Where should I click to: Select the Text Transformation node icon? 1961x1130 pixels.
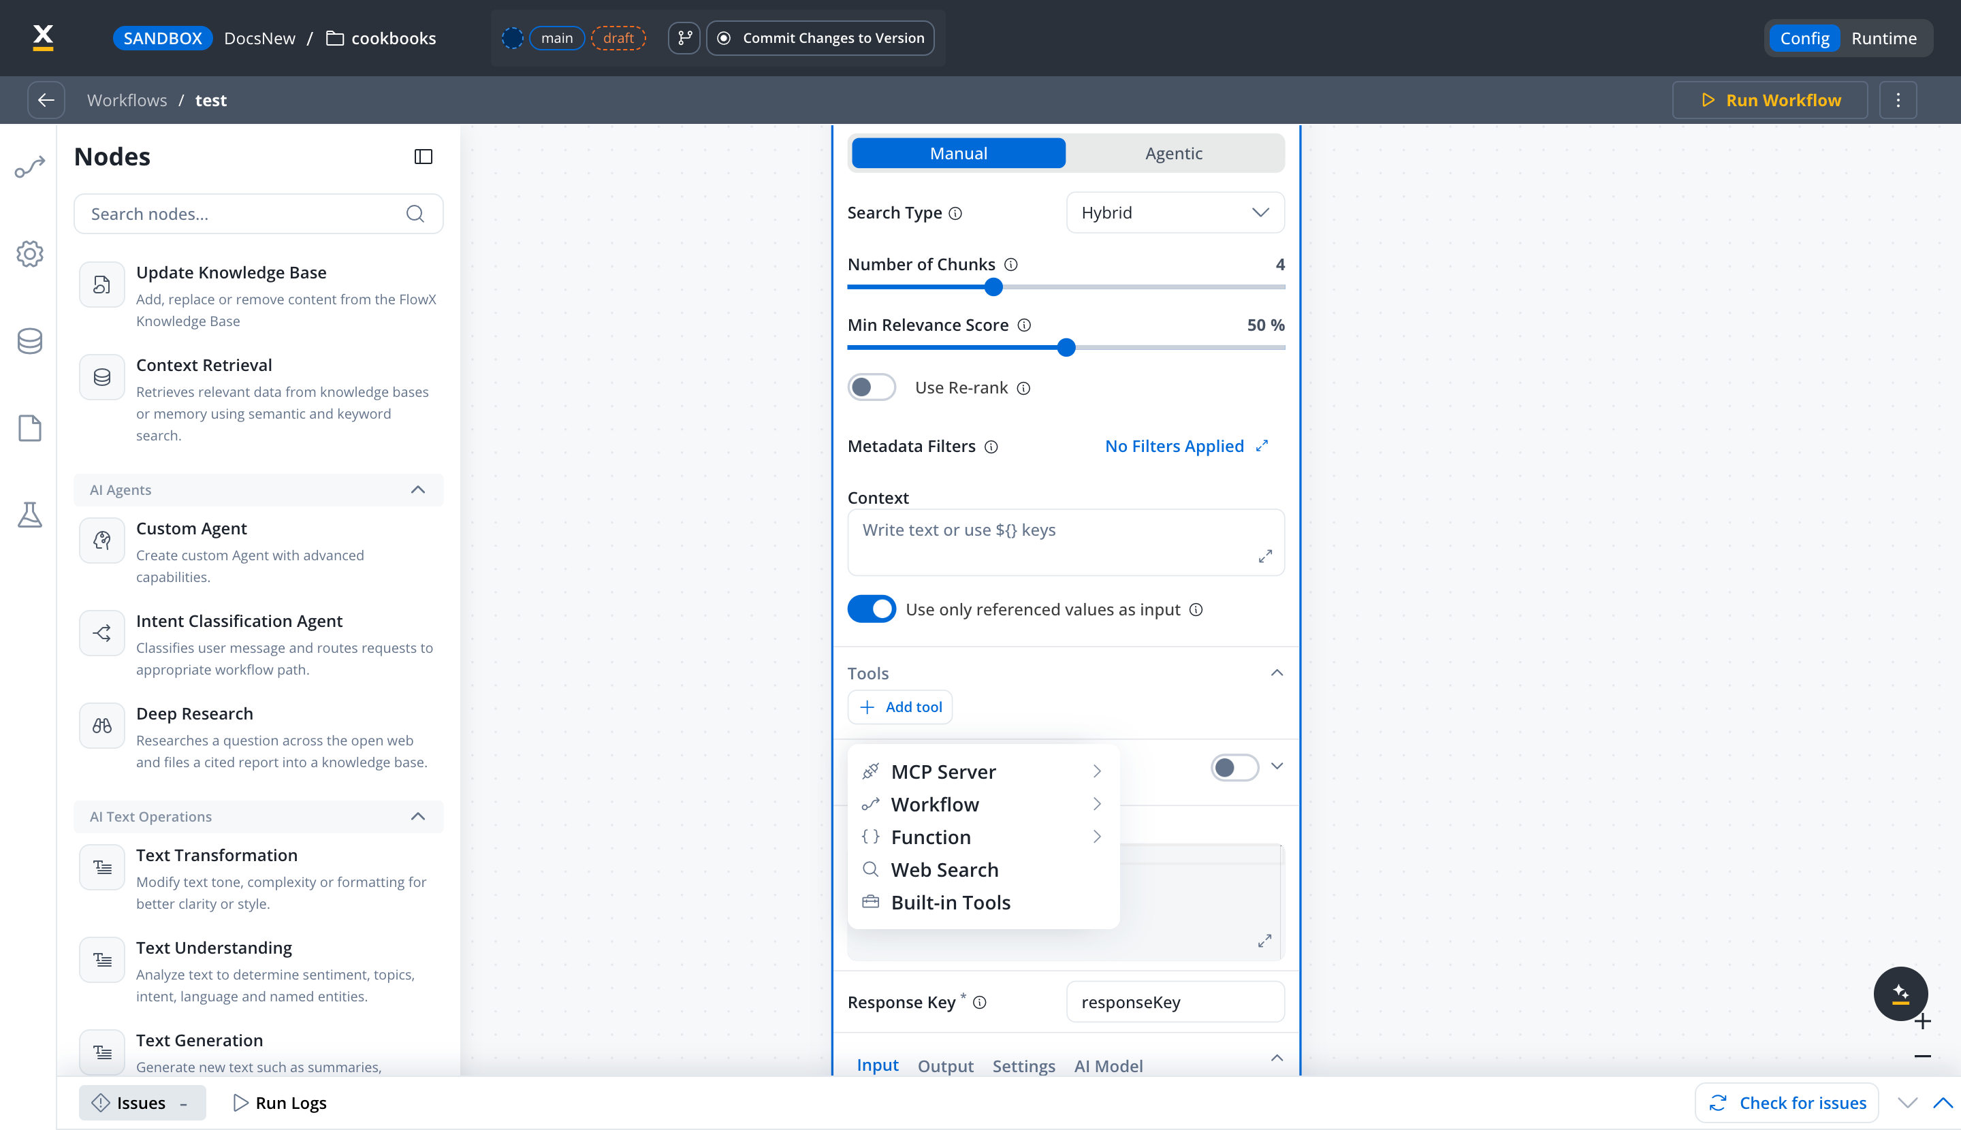click(101, 867)
